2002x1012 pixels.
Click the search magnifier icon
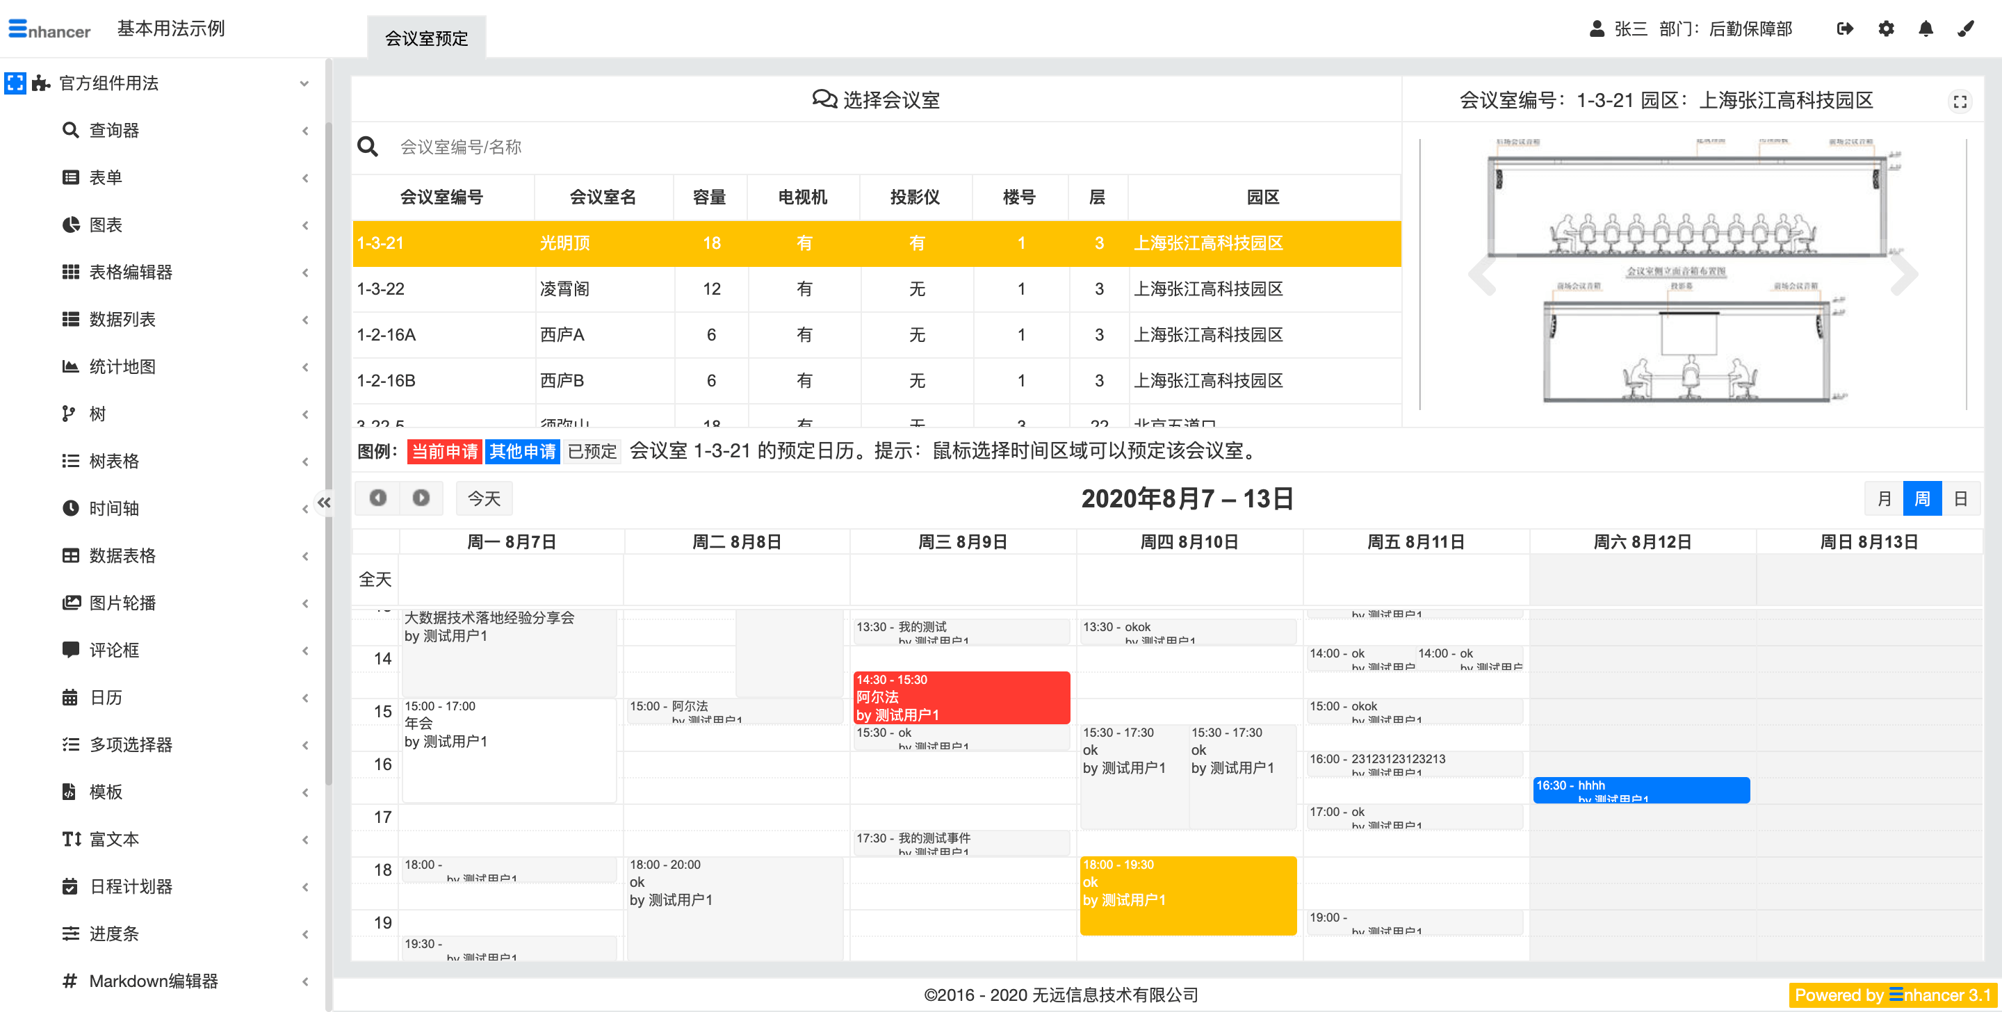[x=368, y=146]
